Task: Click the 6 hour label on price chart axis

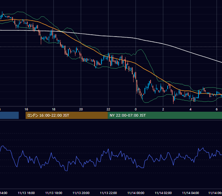Action: pos(217,109)
